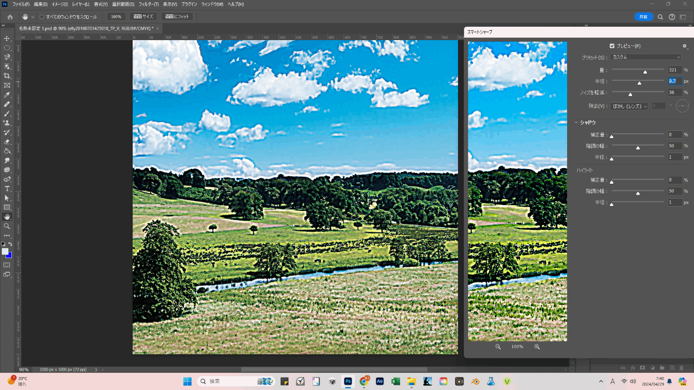Select the Elliptical Marquee tool
Image resolution: width=694 pixels, height=390 pixels.
(x=7, y=48)
